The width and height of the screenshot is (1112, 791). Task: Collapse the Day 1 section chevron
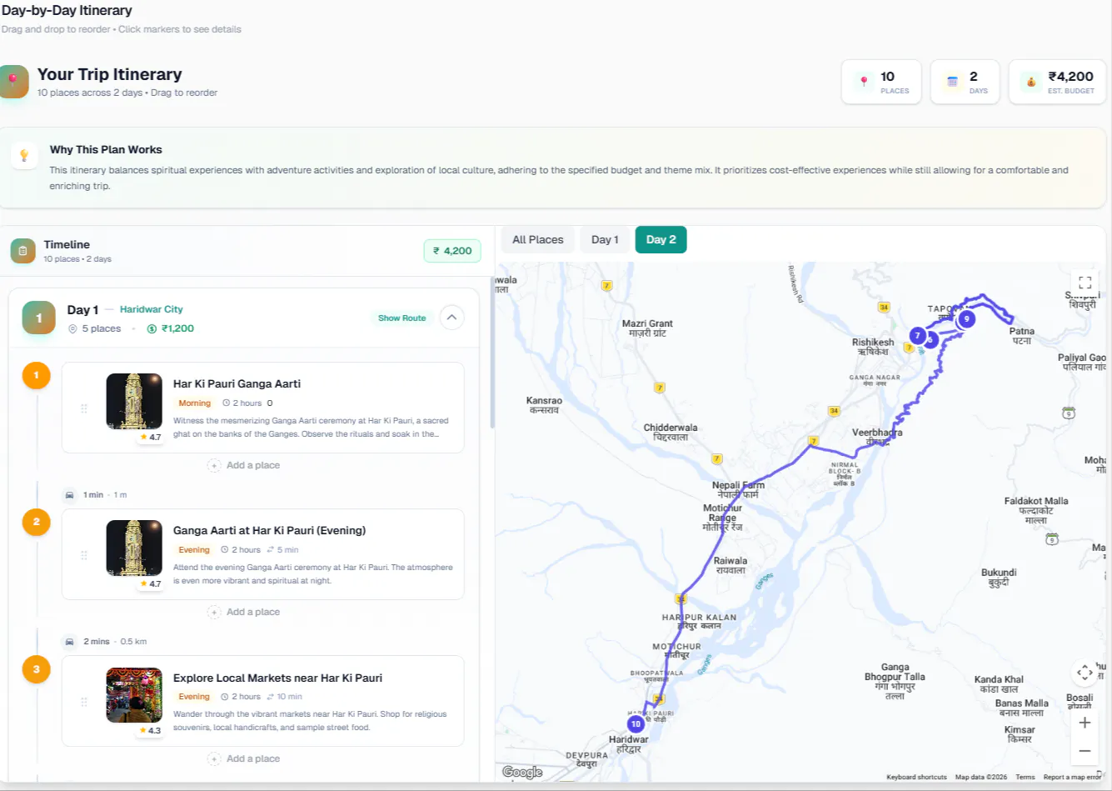(451, 318)
